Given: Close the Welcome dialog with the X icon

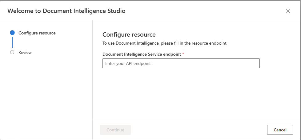Looking at the screenshot, I should pos(288,11).
